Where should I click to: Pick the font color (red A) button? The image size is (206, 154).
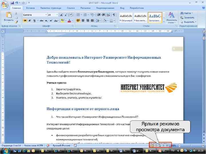point(69,21)
